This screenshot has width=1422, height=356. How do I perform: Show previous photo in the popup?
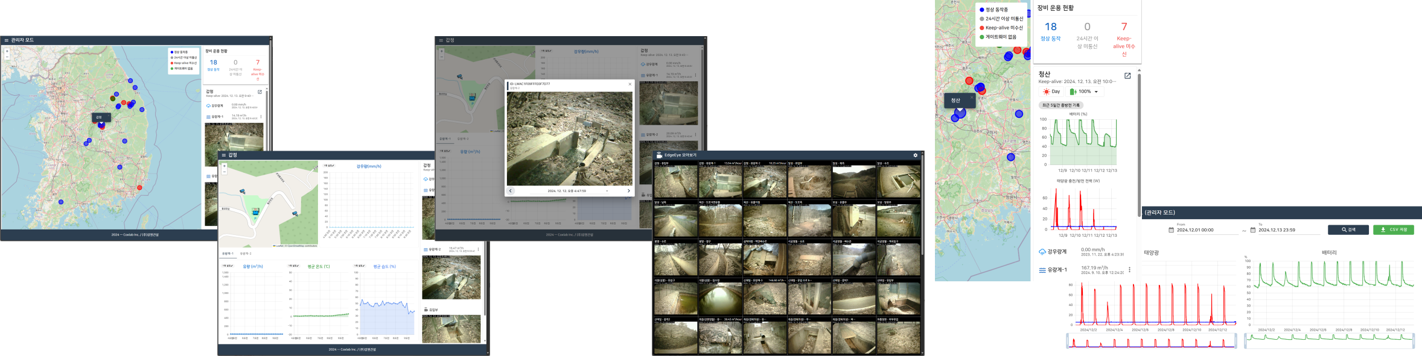[x=510, y=191]
